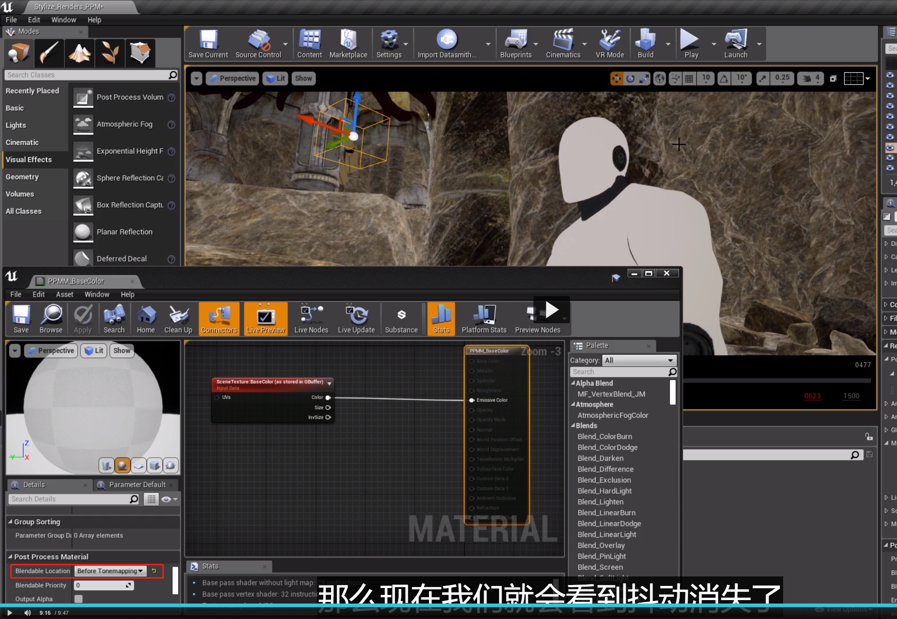897x619 pixels.
Task: Open the Blendable Location dropdown
Action: pos(110,571)
